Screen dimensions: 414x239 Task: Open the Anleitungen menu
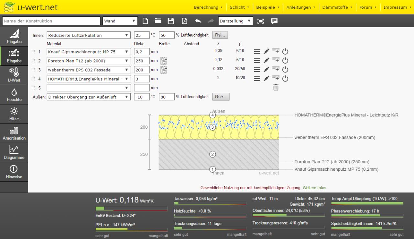(x=301, y=7)
